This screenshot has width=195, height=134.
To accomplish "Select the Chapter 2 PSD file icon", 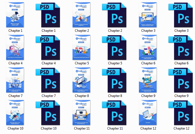I will 114,15.
